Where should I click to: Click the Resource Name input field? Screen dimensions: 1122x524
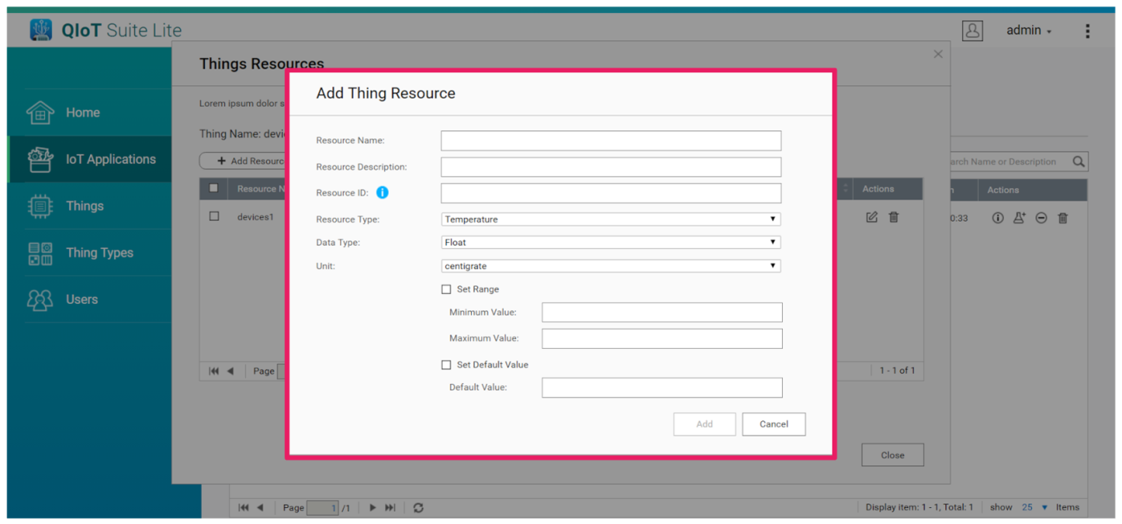click(610, 140)
